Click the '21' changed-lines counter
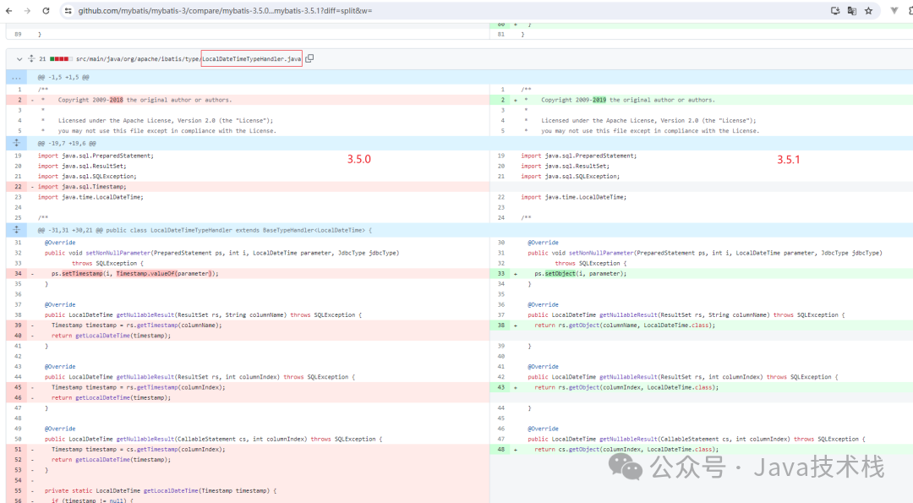The width and height of the screenshot is (913, 503). [x=42, y=58]
